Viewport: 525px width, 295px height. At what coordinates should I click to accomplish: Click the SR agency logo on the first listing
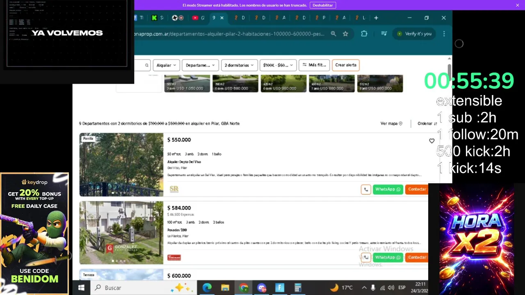174,189
